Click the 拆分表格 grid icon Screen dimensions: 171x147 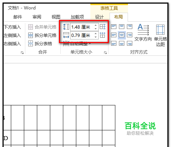(30, 43)
